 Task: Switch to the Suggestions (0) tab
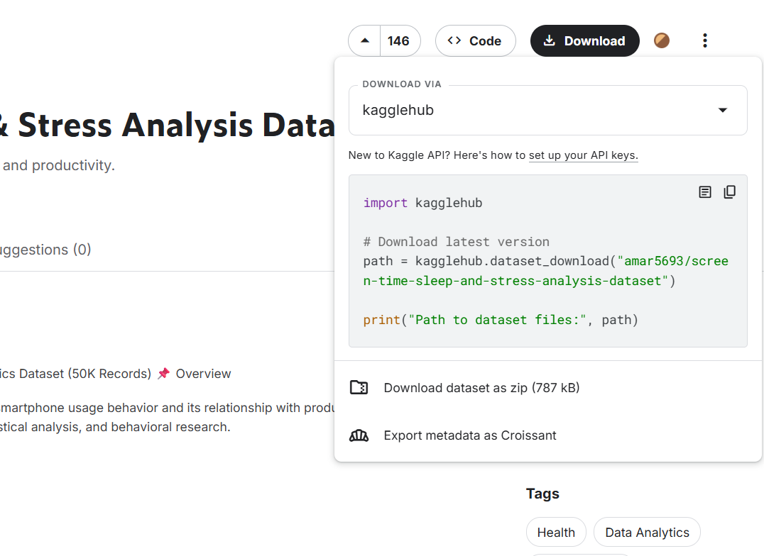pos(45,250)
